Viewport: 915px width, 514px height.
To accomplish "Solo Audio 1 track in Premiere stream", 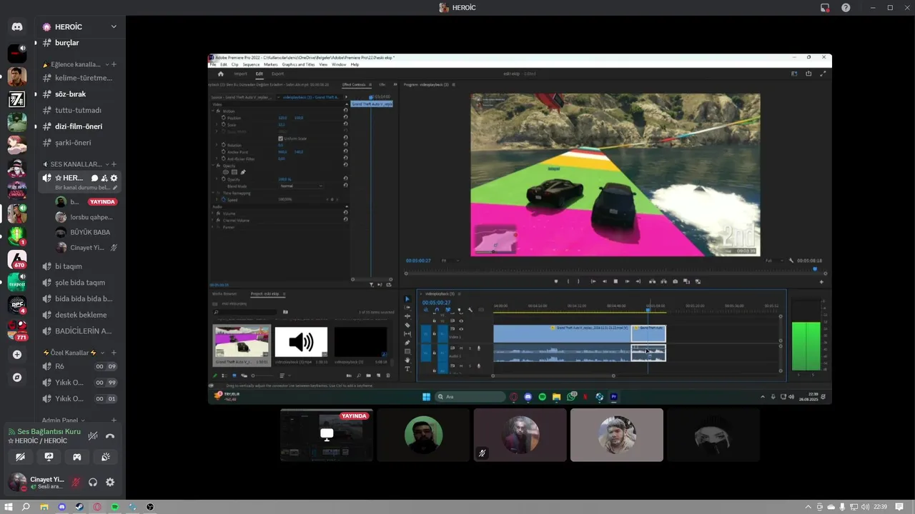I will point(470,348).
